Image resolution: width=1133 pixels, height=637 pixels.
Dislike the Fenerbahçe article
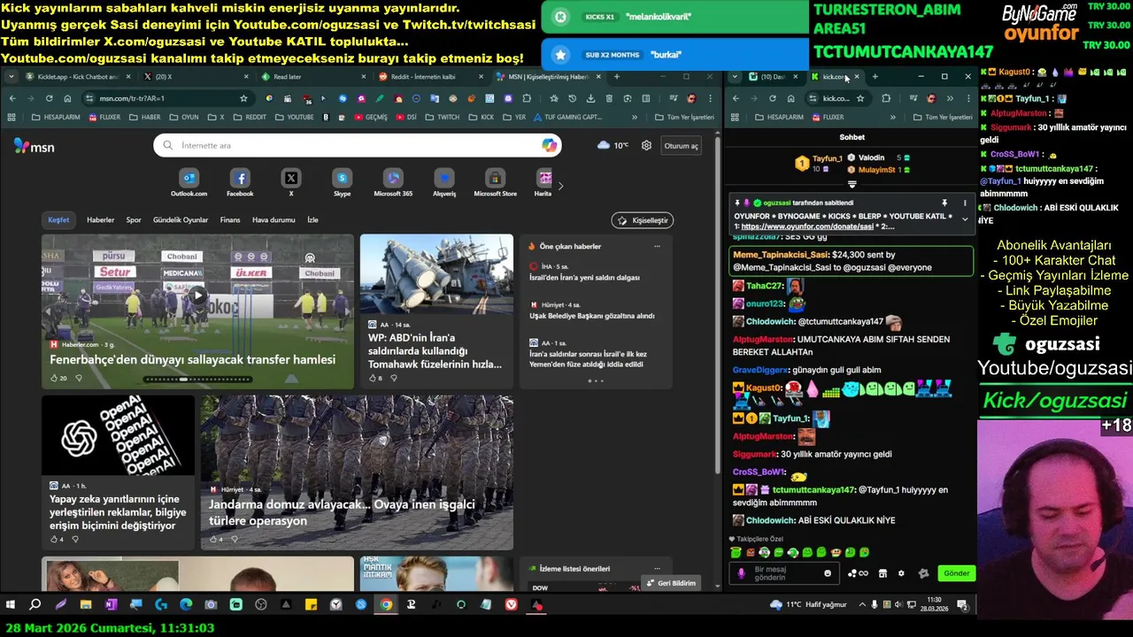click(79, 378)
